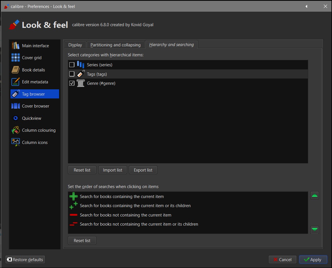Click the back arrow in title bar
The image size is (332, 268).
306,6
